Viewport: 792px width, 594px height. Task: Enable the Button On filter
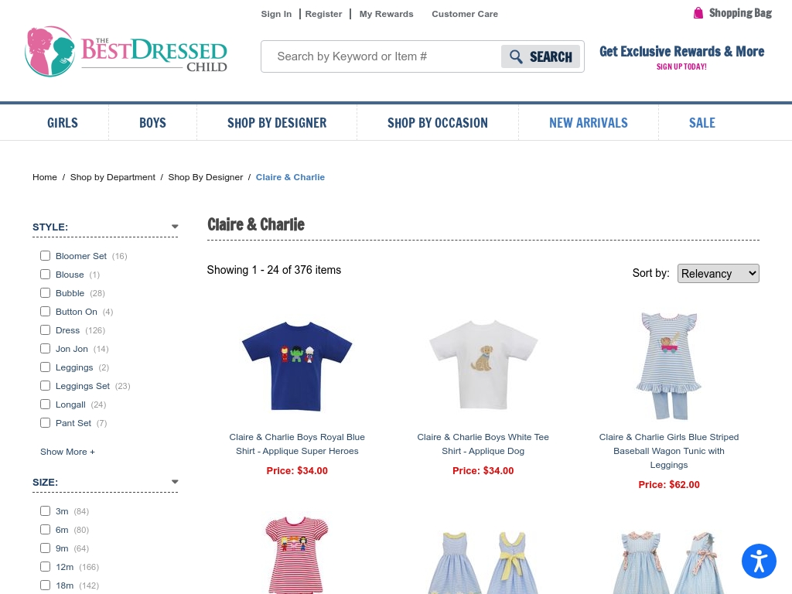click(46, 312)
